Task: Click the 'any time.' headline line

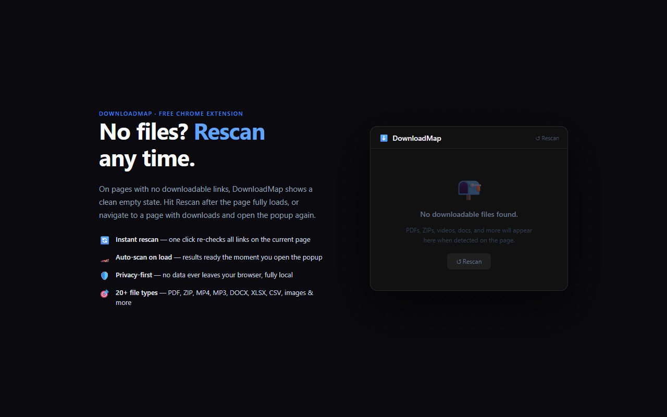Action: pos(147,158)
